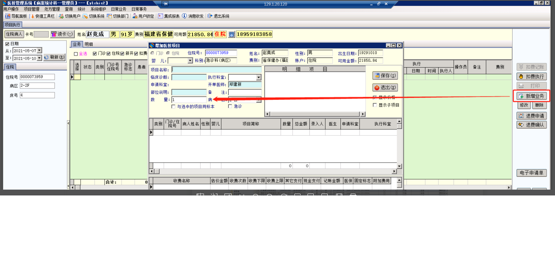555x255 pixels.
Task: Click the 退费申请 refund request button
Action: click(x=532, y=116)
